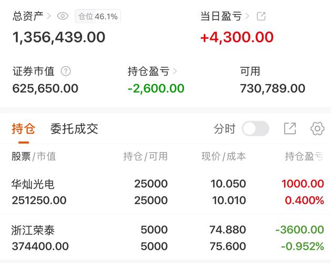Sort by 股票/市值 column header
The height and width of the screenshot is (263, 331).
34,156
